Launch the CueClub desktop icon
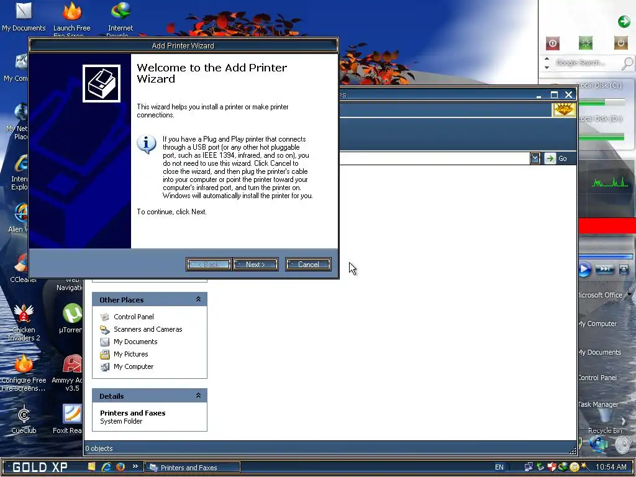The height and width of the screenshot is (477, 636). [x=24, y=420]
